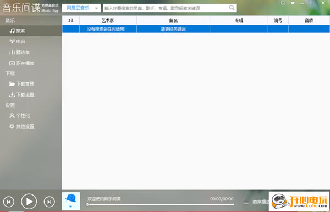This screenshot has height=212, width=330.
Task: Open 其他设置 other settings
Action: coord(21,126)
